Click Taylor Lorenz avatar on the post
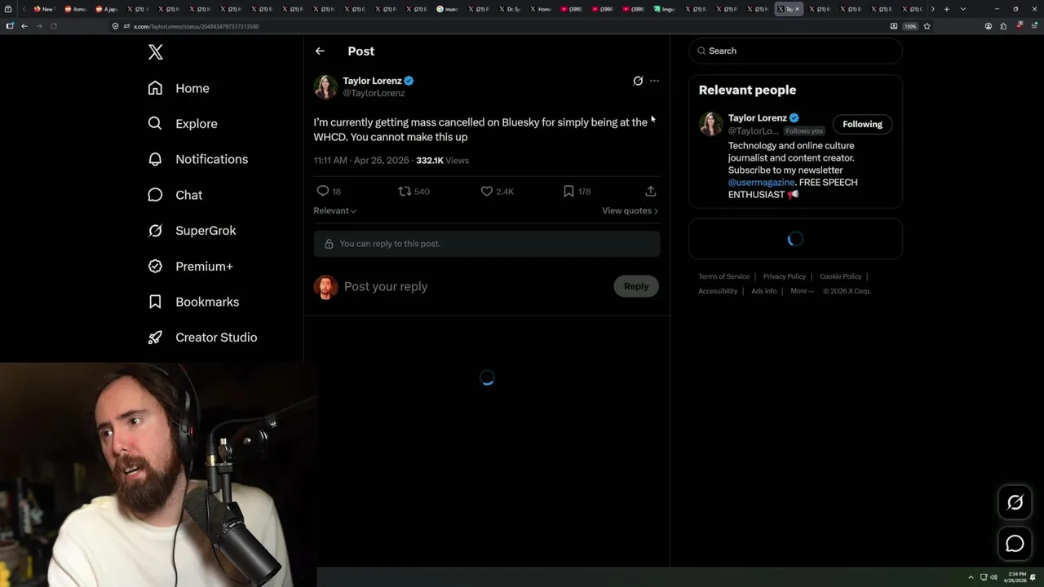Image resolution: width=1044 pixels, height=587 pixels. point(325,86)
